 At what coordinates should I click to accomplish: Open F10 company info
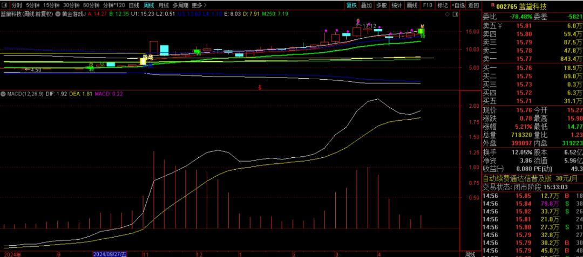(428, 5)
